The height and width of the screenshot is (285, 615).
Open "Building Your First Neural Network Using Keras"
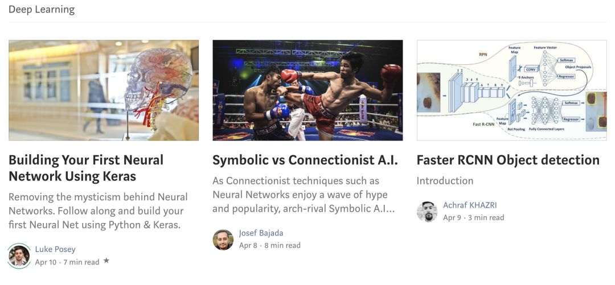[x=85, y=168]
